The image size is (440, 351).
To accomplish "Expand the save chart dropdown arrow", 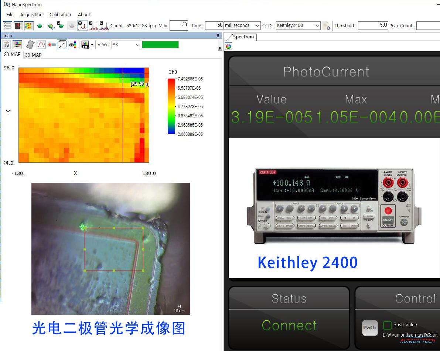I will pyautogui.click(x=92, y=45).
